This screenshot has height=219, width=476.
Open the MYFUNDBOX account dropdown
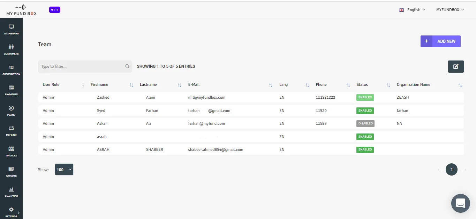pyautogui.click(x=450, y=10)
